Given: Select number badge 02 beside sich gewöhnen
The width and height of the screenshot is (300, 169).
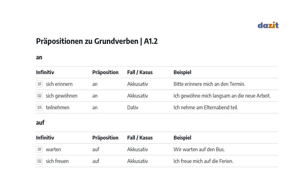Looking at the screenshot, I should click(x=39, y=96).
